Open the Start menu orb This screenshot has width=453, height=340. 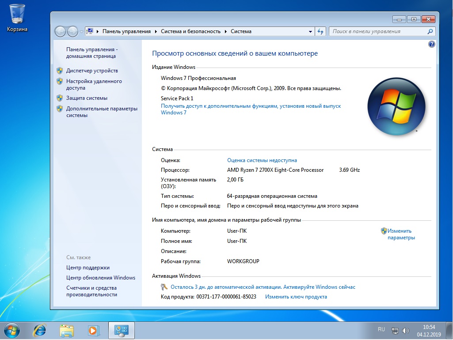click(11, 330)
